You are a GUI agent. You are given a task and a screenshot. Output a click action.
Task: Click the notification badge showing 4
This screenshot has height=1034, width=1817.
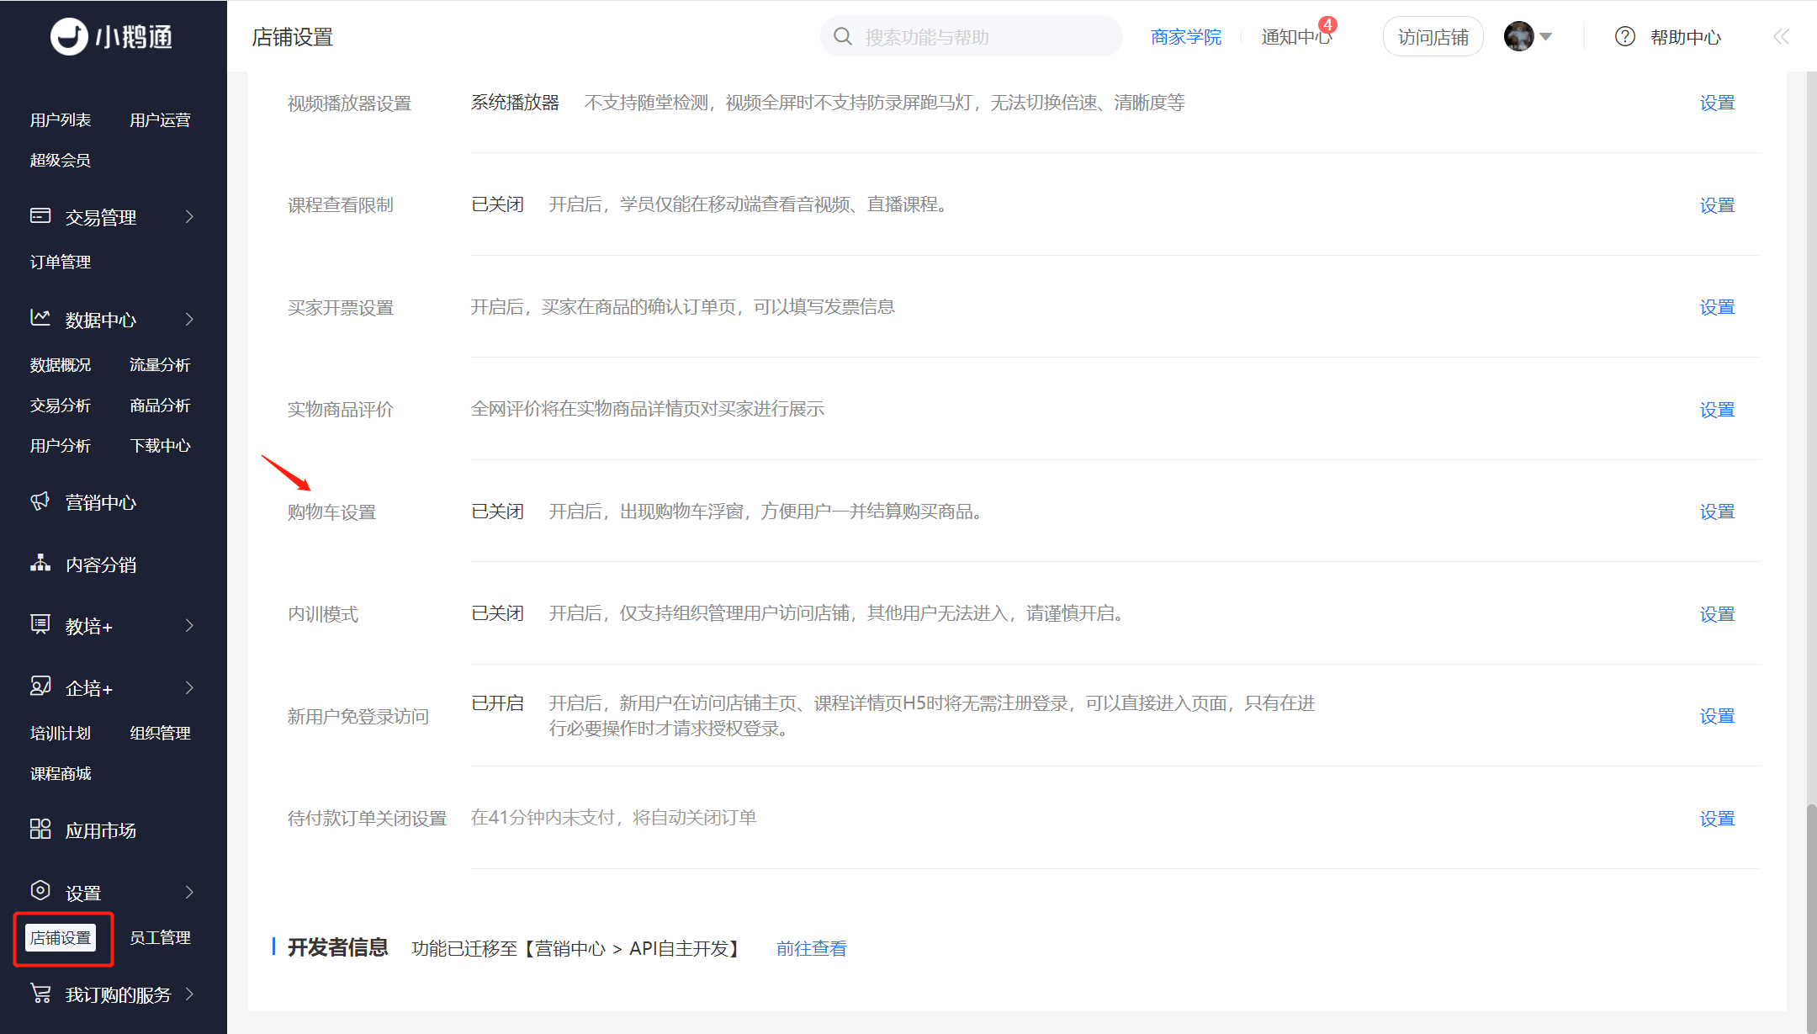tap(1327, 24)
